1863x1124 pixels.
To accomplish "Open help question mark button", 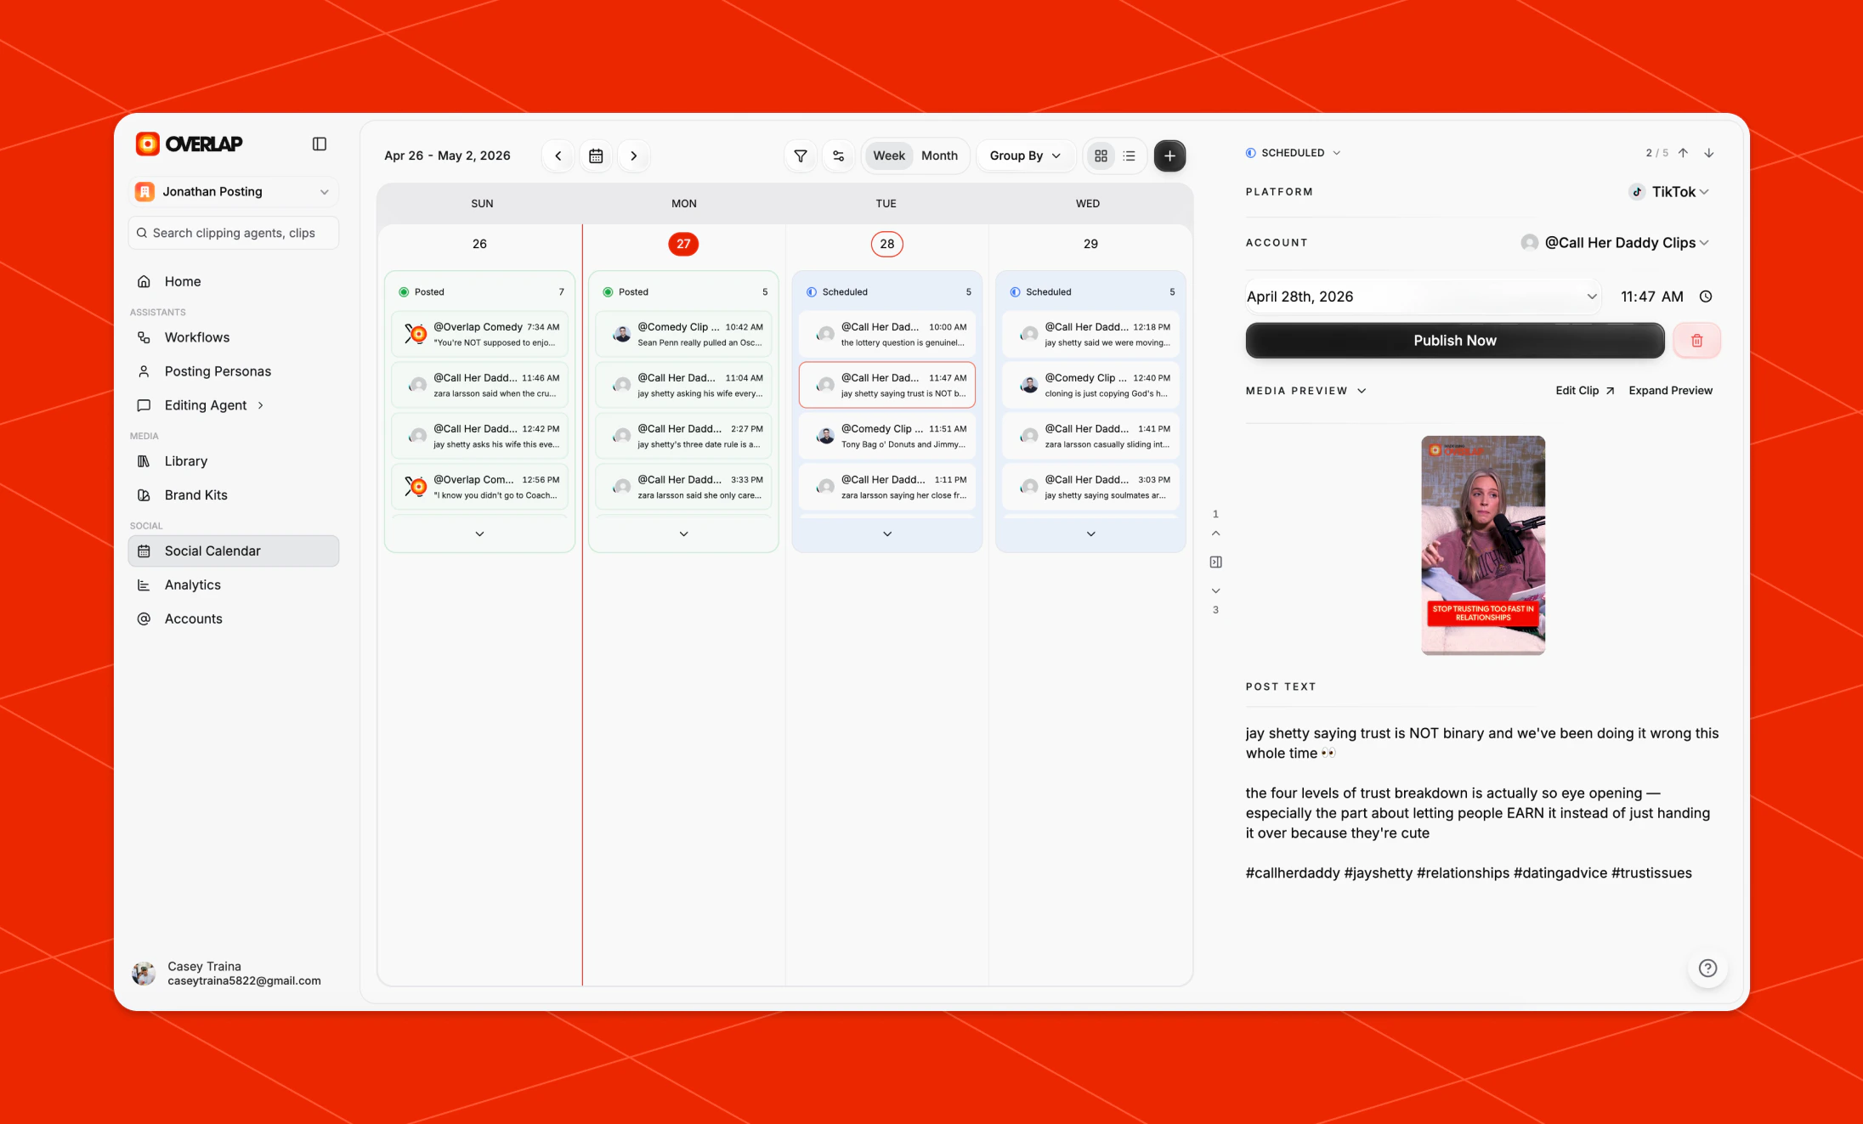I will click(x=1707, y=969).
